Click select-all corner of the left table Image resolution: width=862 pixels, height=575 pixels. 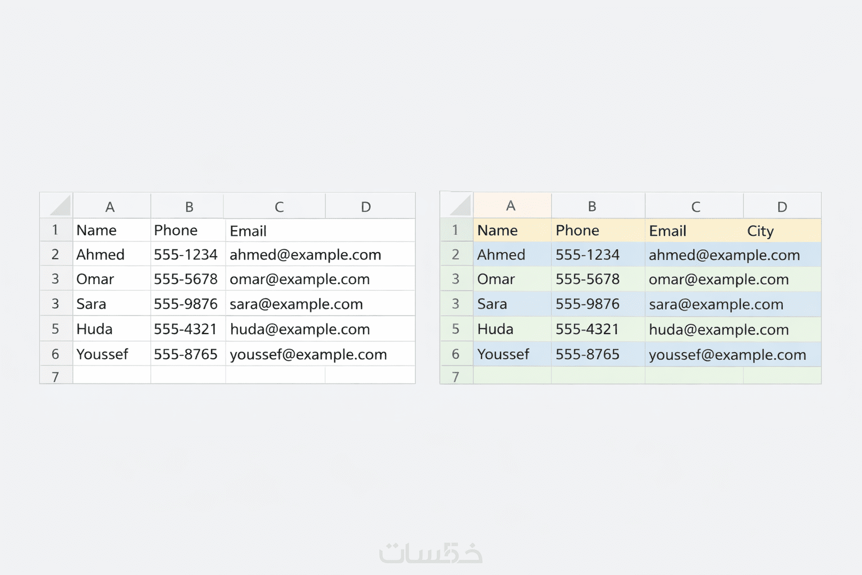(x=57, y=206)
